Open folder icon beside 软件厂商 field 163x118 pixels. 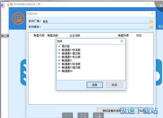pos(151,22)
